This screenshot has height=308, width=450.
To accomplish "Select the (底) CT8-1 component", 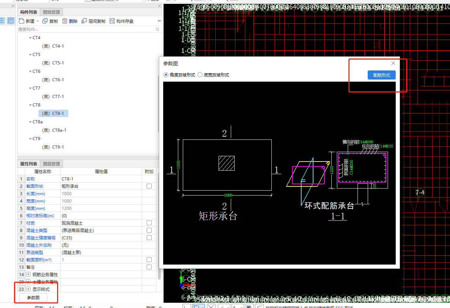I will pyautogui.click(x=53, y=114).
